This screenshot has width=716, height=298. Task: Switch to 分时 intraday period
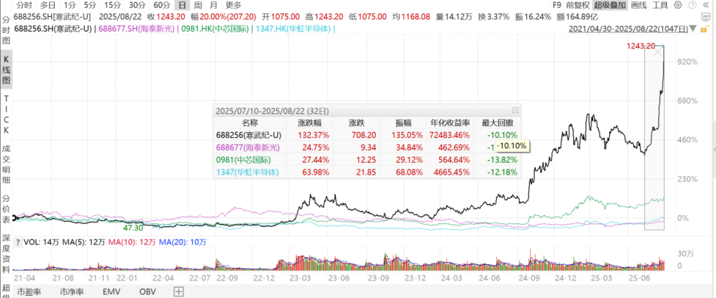coord(24,6)
